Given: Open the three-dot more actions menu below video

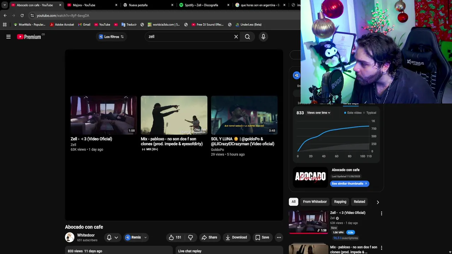Looking at the screenshot, I should (279, 237).
